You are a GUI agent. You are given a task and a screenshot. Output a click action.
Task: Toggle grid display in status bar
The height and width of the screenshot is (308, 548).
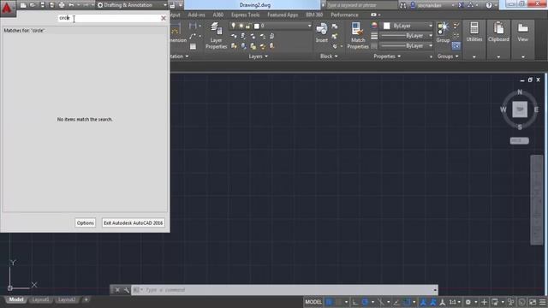pos(329,302)
